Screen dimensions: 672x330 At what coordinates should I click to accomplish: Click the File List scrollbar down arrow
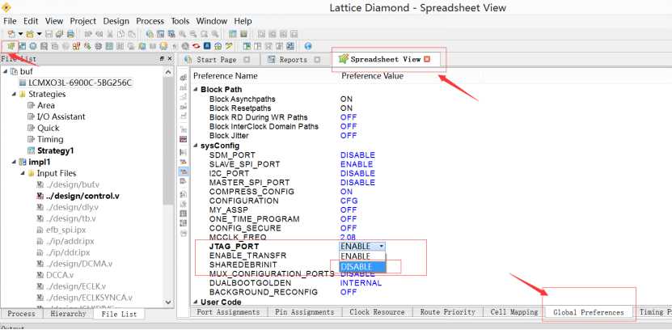coord(168,302)
